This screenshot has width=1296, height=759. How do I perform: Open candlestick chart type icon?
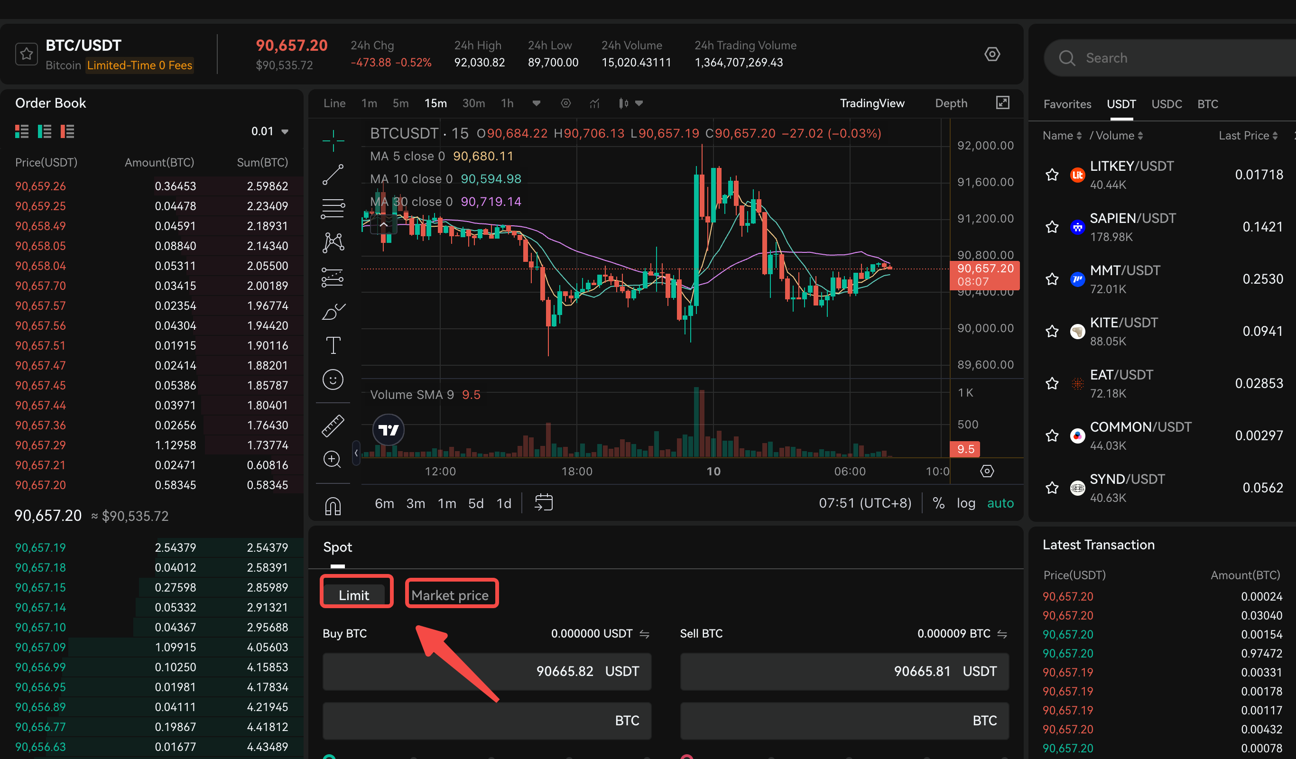[623, 103]
